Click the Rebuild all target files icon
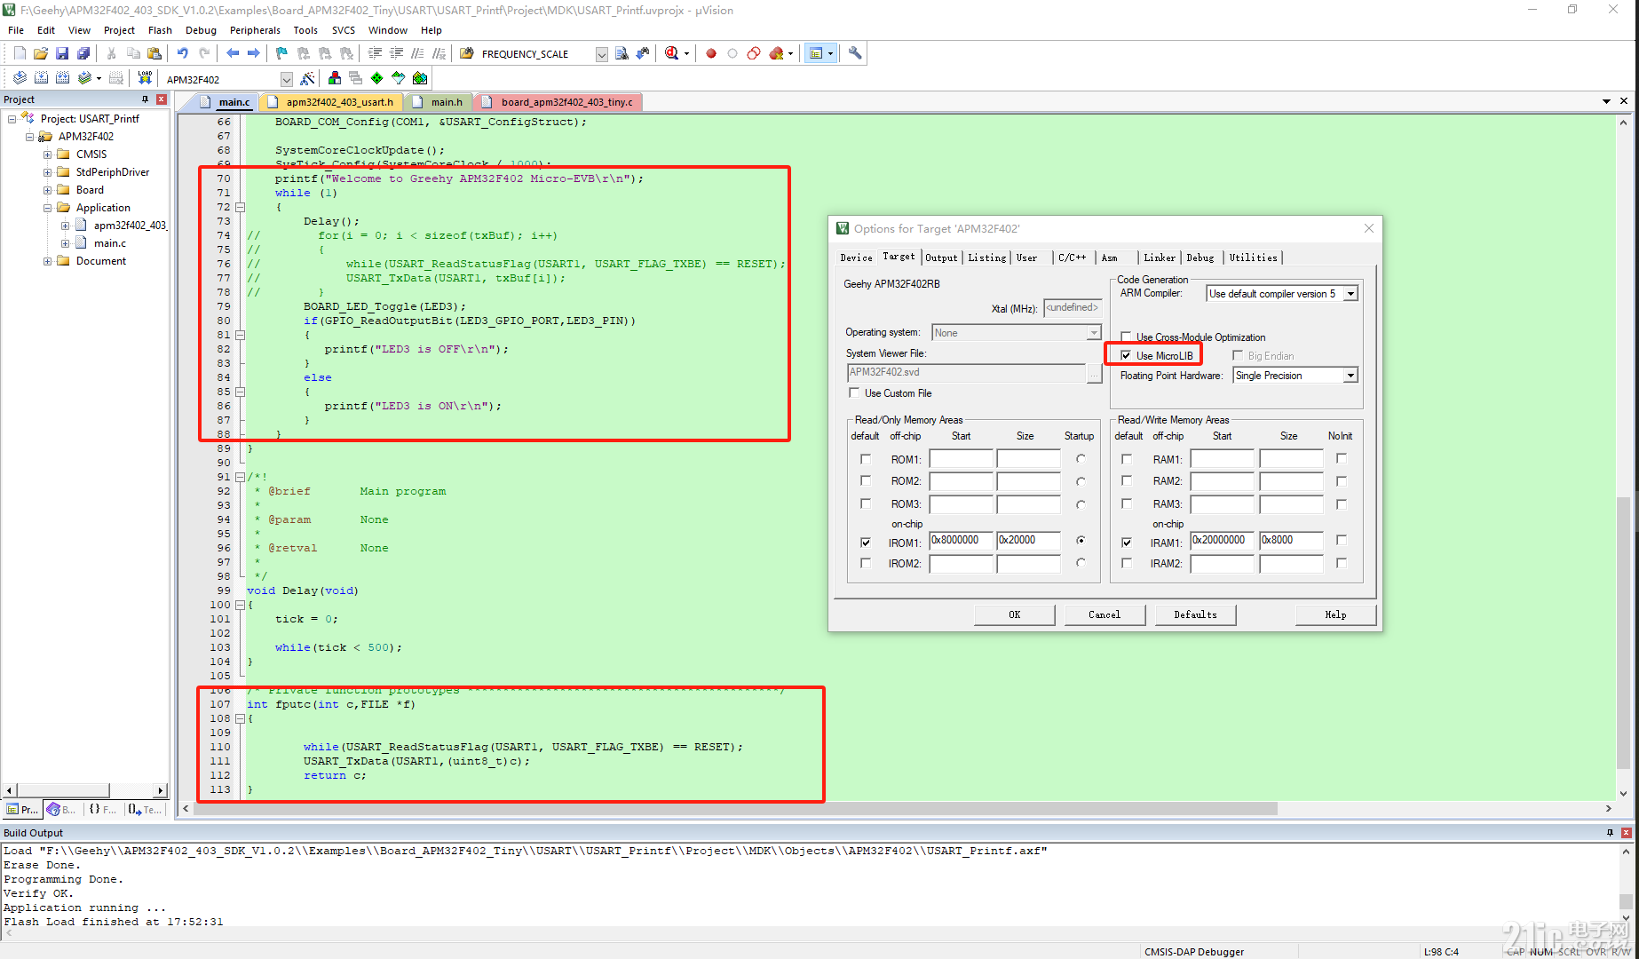Screen dimensions: 1639x959 [x=62, y=78]
